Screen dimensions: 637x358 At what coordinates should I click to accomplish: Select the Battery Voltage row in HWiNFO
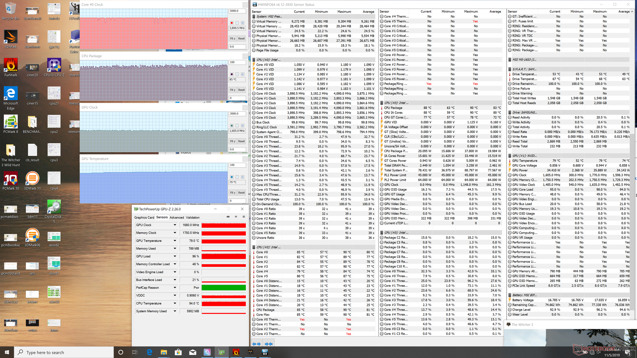tap(569, 300)
